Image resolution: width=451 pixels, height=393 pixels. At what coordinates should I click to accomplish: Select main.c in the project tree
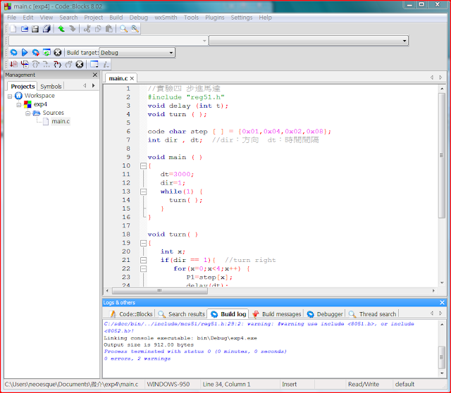pyautogui.click(x=60, y=121)
